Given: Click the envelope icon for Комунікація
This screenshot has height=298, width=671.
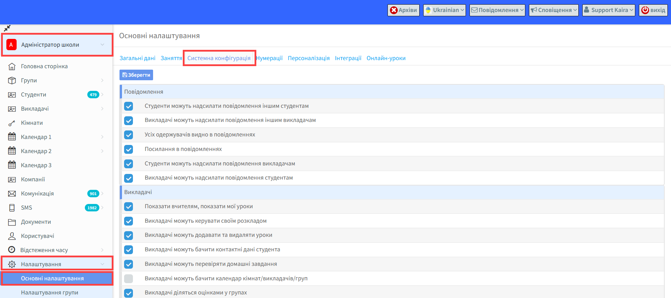Looking at the screenshot, I should tap(12, 194).
